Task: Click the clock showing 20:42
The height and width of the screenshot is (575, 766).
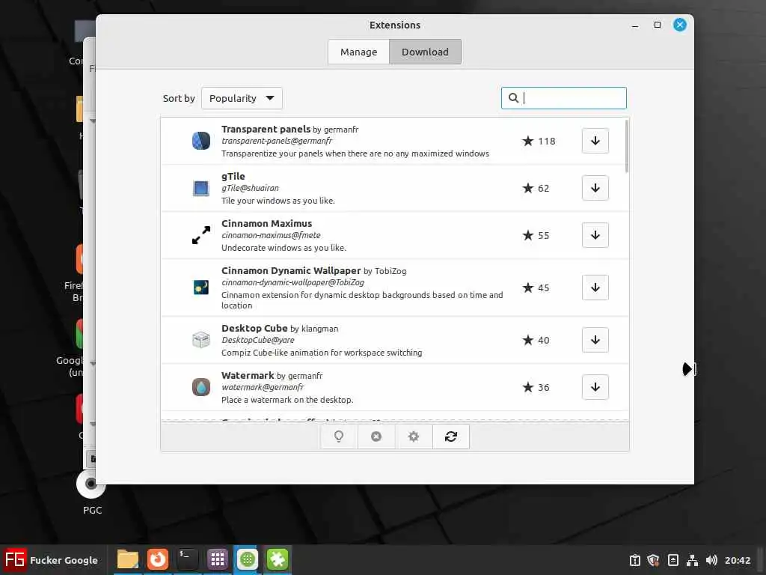Action: (x=737, y=560)
